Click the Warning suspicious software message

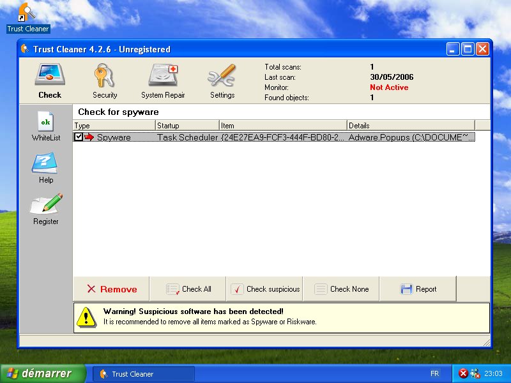coord(194,312)
